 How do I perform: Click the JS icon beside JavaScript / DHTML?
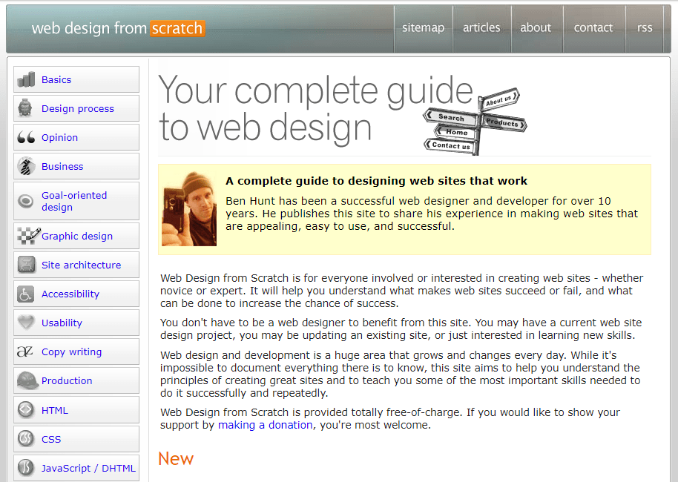pos(26,468)
